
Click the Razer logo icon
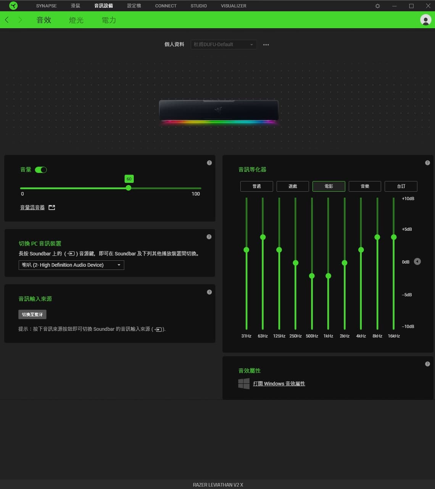pos(13,6)
